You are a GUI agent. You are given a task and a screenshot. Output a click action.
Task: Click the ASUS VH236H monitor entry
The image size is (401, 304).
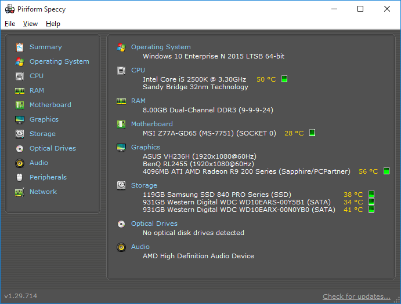point(200,156)
